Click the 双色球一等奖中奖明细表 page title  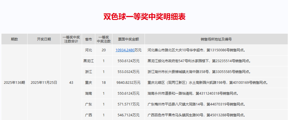(144, 17)
